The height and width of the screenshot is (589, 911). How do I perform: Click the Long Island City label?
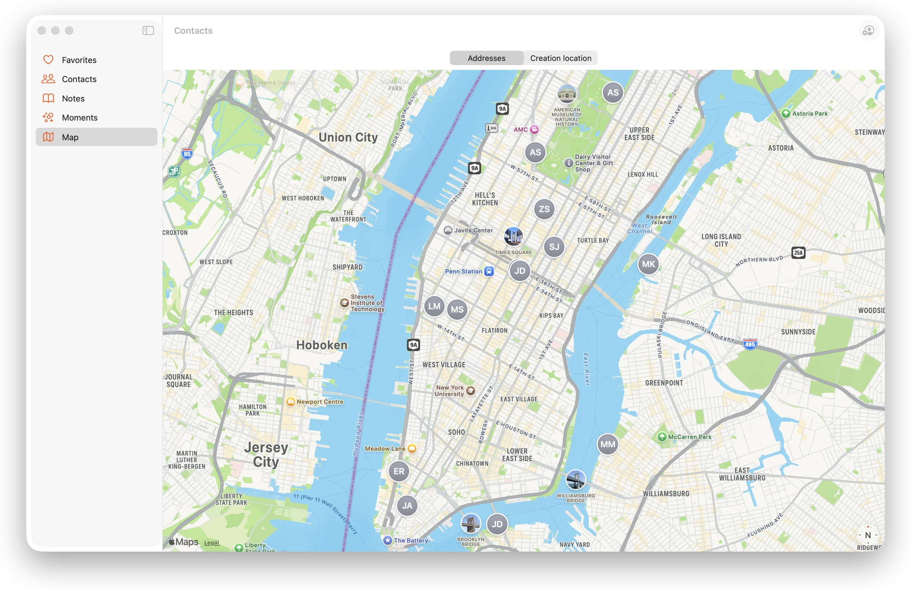pos(721,240)
